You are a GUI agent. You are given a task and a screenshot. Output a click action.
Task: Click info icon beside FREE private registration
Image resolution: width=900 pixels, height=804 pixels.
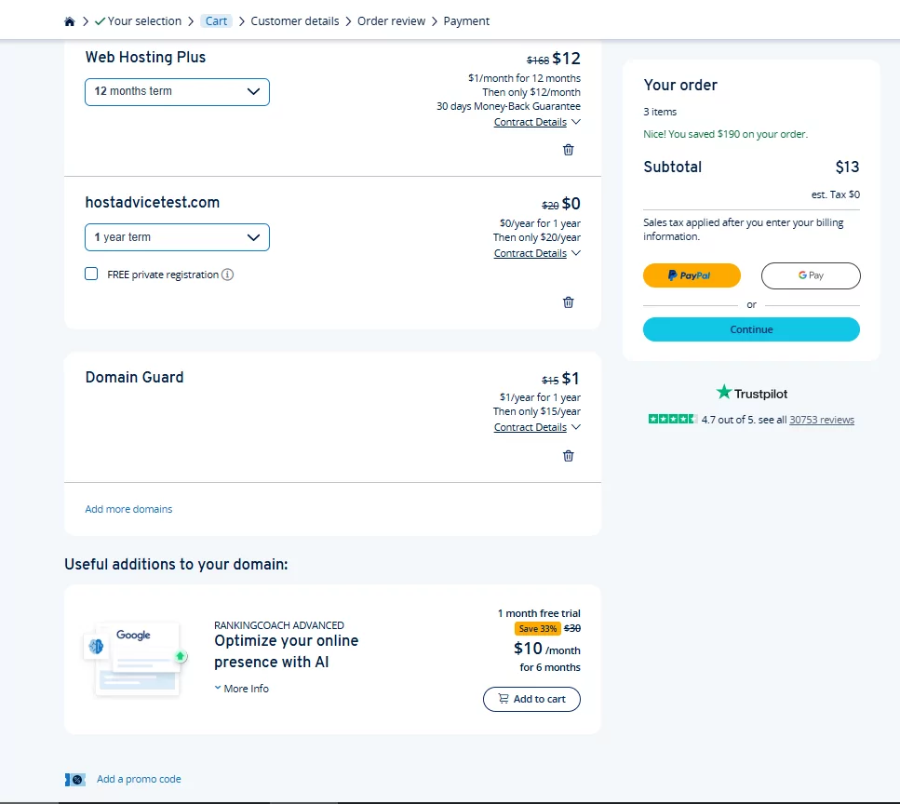[x=228, y=275]
